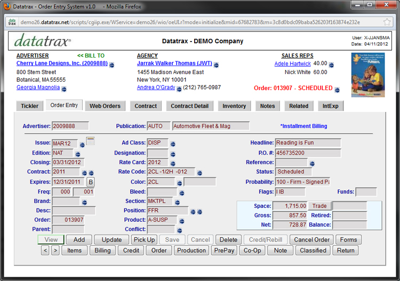Click the arrow icon next to Jarrak Walker Thomas
This screenshot has width=400, height=281.
pos(216,65)
